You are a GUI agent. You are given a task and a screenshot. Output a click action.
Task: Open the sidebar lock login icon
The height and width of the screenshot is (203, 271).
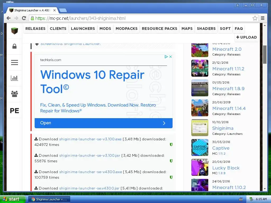[15, 46]
